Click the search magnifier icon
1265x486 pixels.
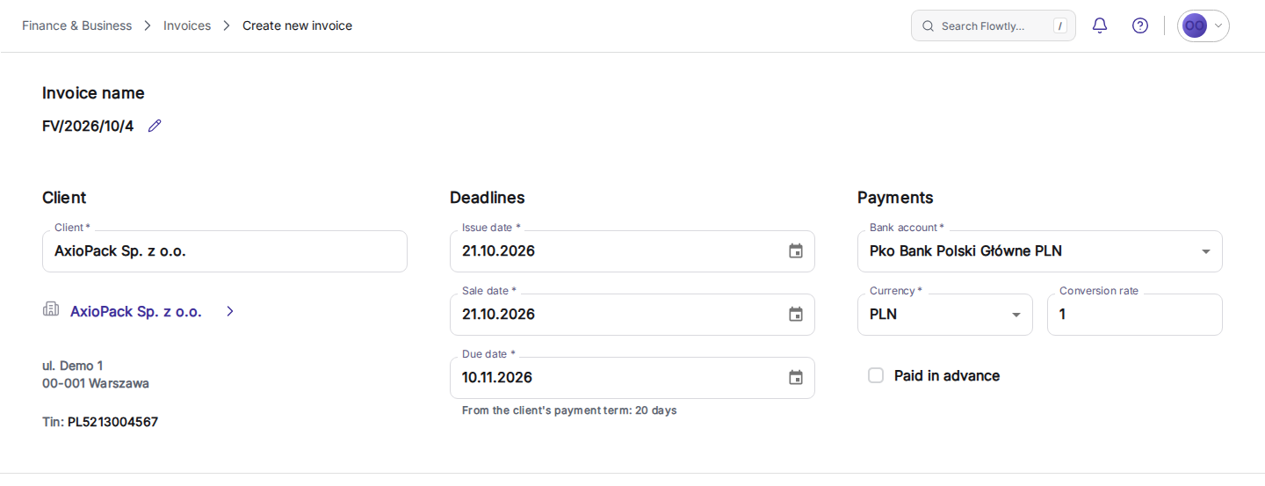pos(928,26)
